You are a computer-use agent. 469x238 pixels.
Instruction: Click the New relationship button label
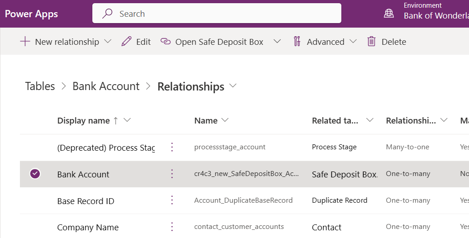[67, 42]
